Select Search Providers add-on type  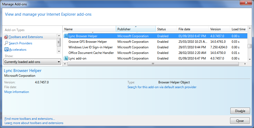20,43
